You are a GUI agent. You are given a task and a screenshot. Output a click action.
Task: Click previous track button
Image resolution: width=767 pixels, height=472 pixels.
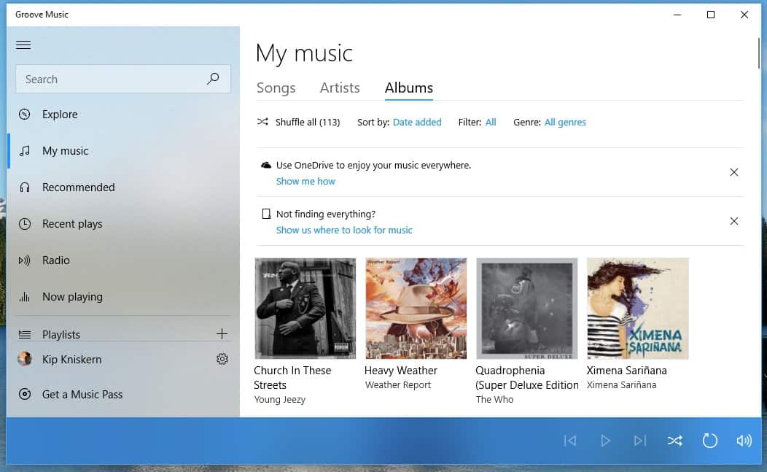570,441
